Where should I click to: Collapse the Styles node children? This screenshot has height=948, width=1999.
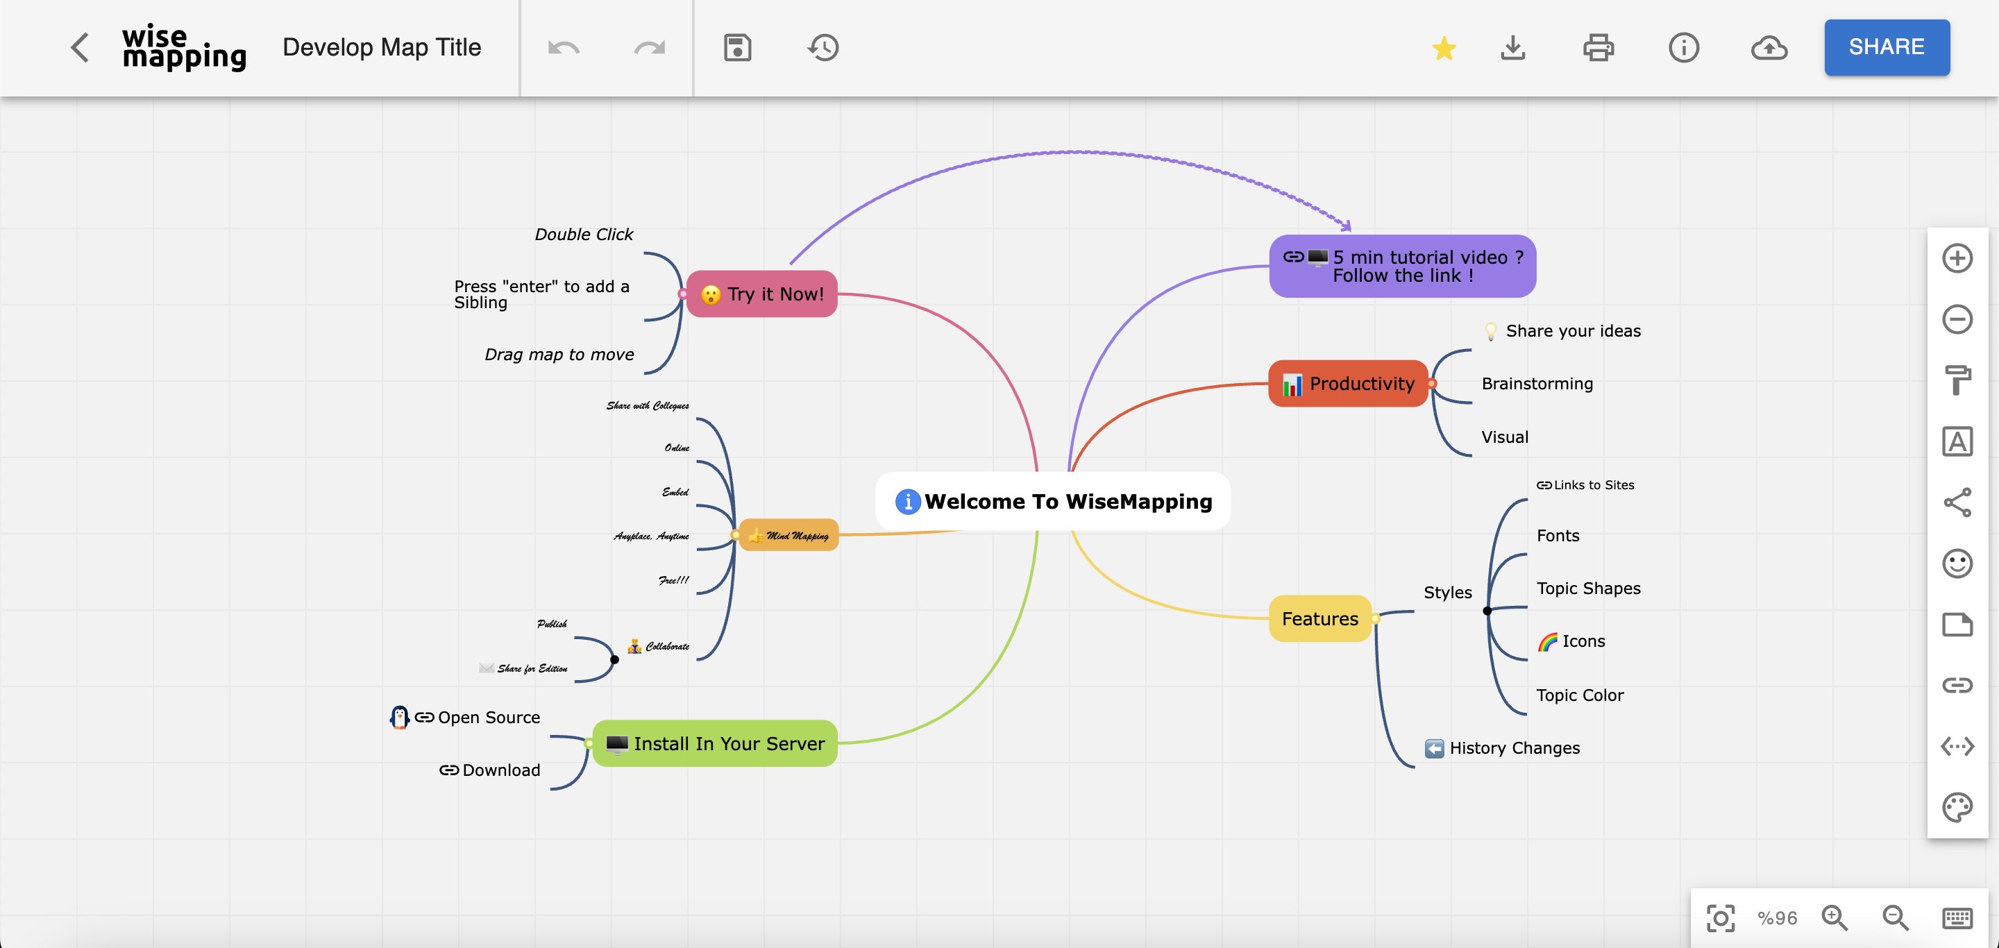click(1487, 611)
